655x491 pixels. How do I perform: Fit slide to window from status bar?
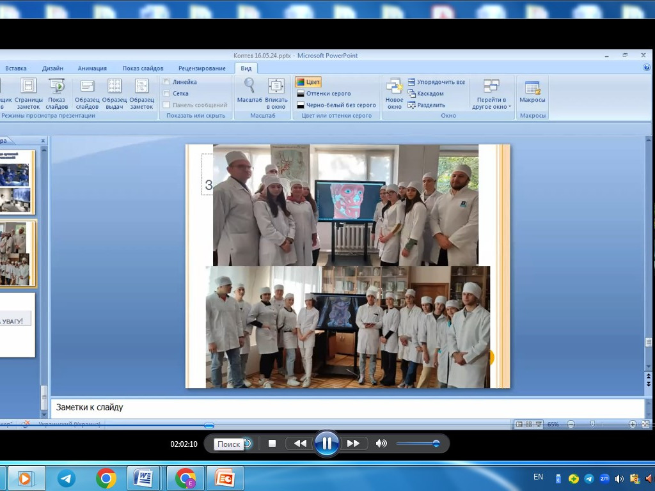coord(645,425)
